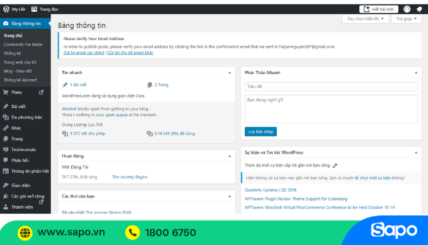Viewport: 428px width, 245px height.
Task: Click the Bạn đang nghĩ gì? text area
Action: tap(331, 109)
